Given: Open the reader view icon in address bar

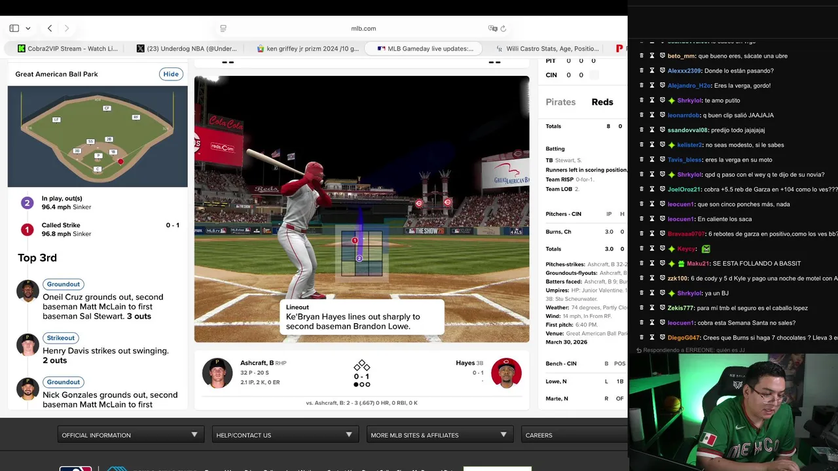Looking at the screenshot, I should [223, 28].
